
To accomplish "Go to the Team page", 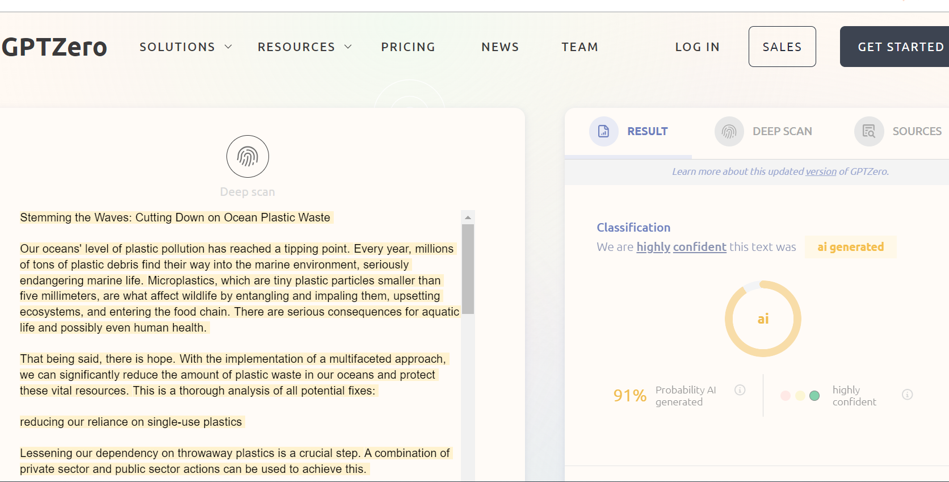I will pos(580,47).
